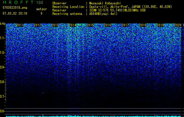The height and width of the screenshot is (117, 184).
Task: Select the file name 0703022010.png
Action: (x=15, y=8)
